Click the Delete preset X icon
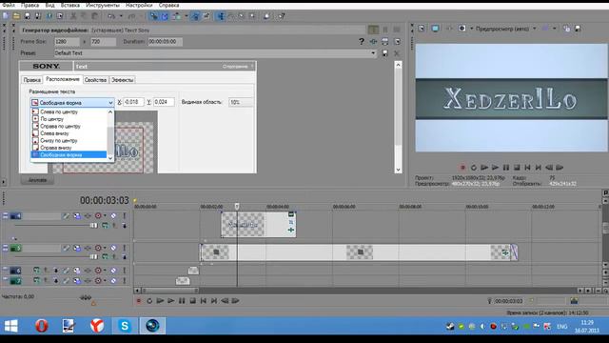This screenshot has width=609, height=343. (397, 53)
